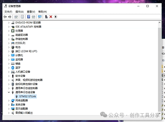Click the Action pane toolbar icon next to Help
This screenshot has height=122, width=165.
[34, 17]
